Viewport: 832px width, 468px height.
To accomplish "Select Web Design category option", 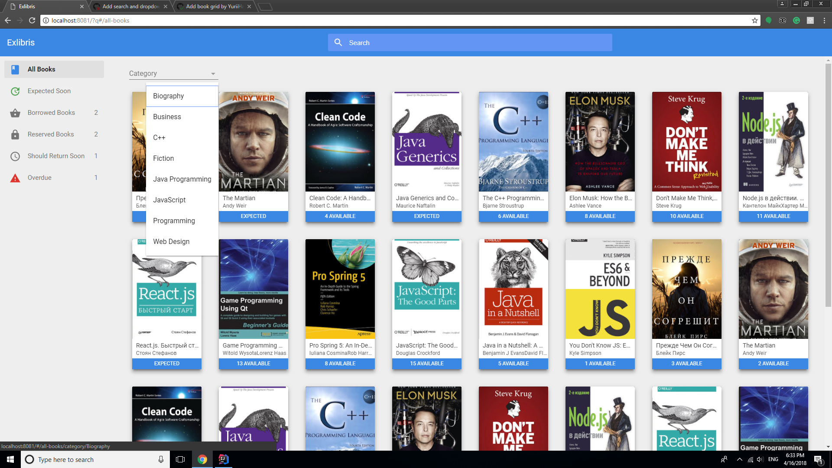I will coord(182,241).
